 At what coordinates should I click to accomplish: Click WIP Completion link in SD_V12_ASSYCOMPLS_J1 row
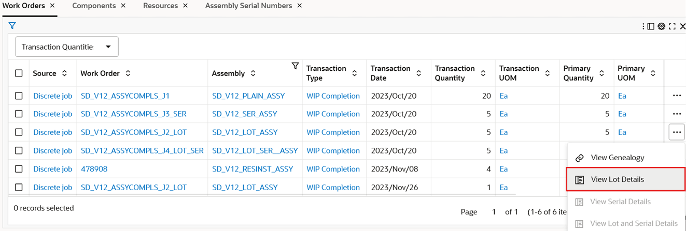click(333, 96)
